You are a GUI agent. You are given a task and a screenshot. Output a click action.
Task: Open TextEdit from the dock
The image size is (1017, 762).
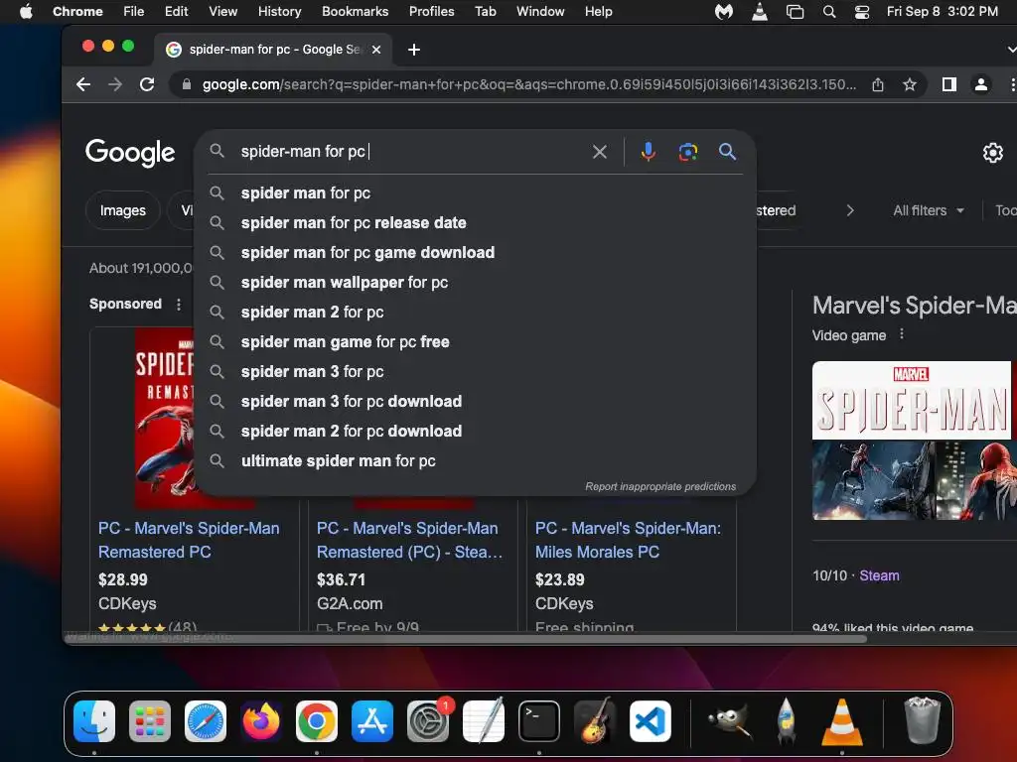coord(484,720)
